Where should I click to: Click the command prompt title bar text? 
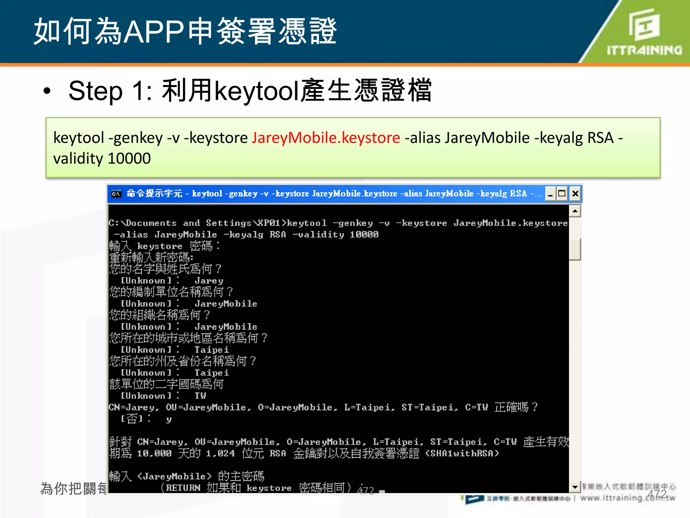[x=334, y=194]
